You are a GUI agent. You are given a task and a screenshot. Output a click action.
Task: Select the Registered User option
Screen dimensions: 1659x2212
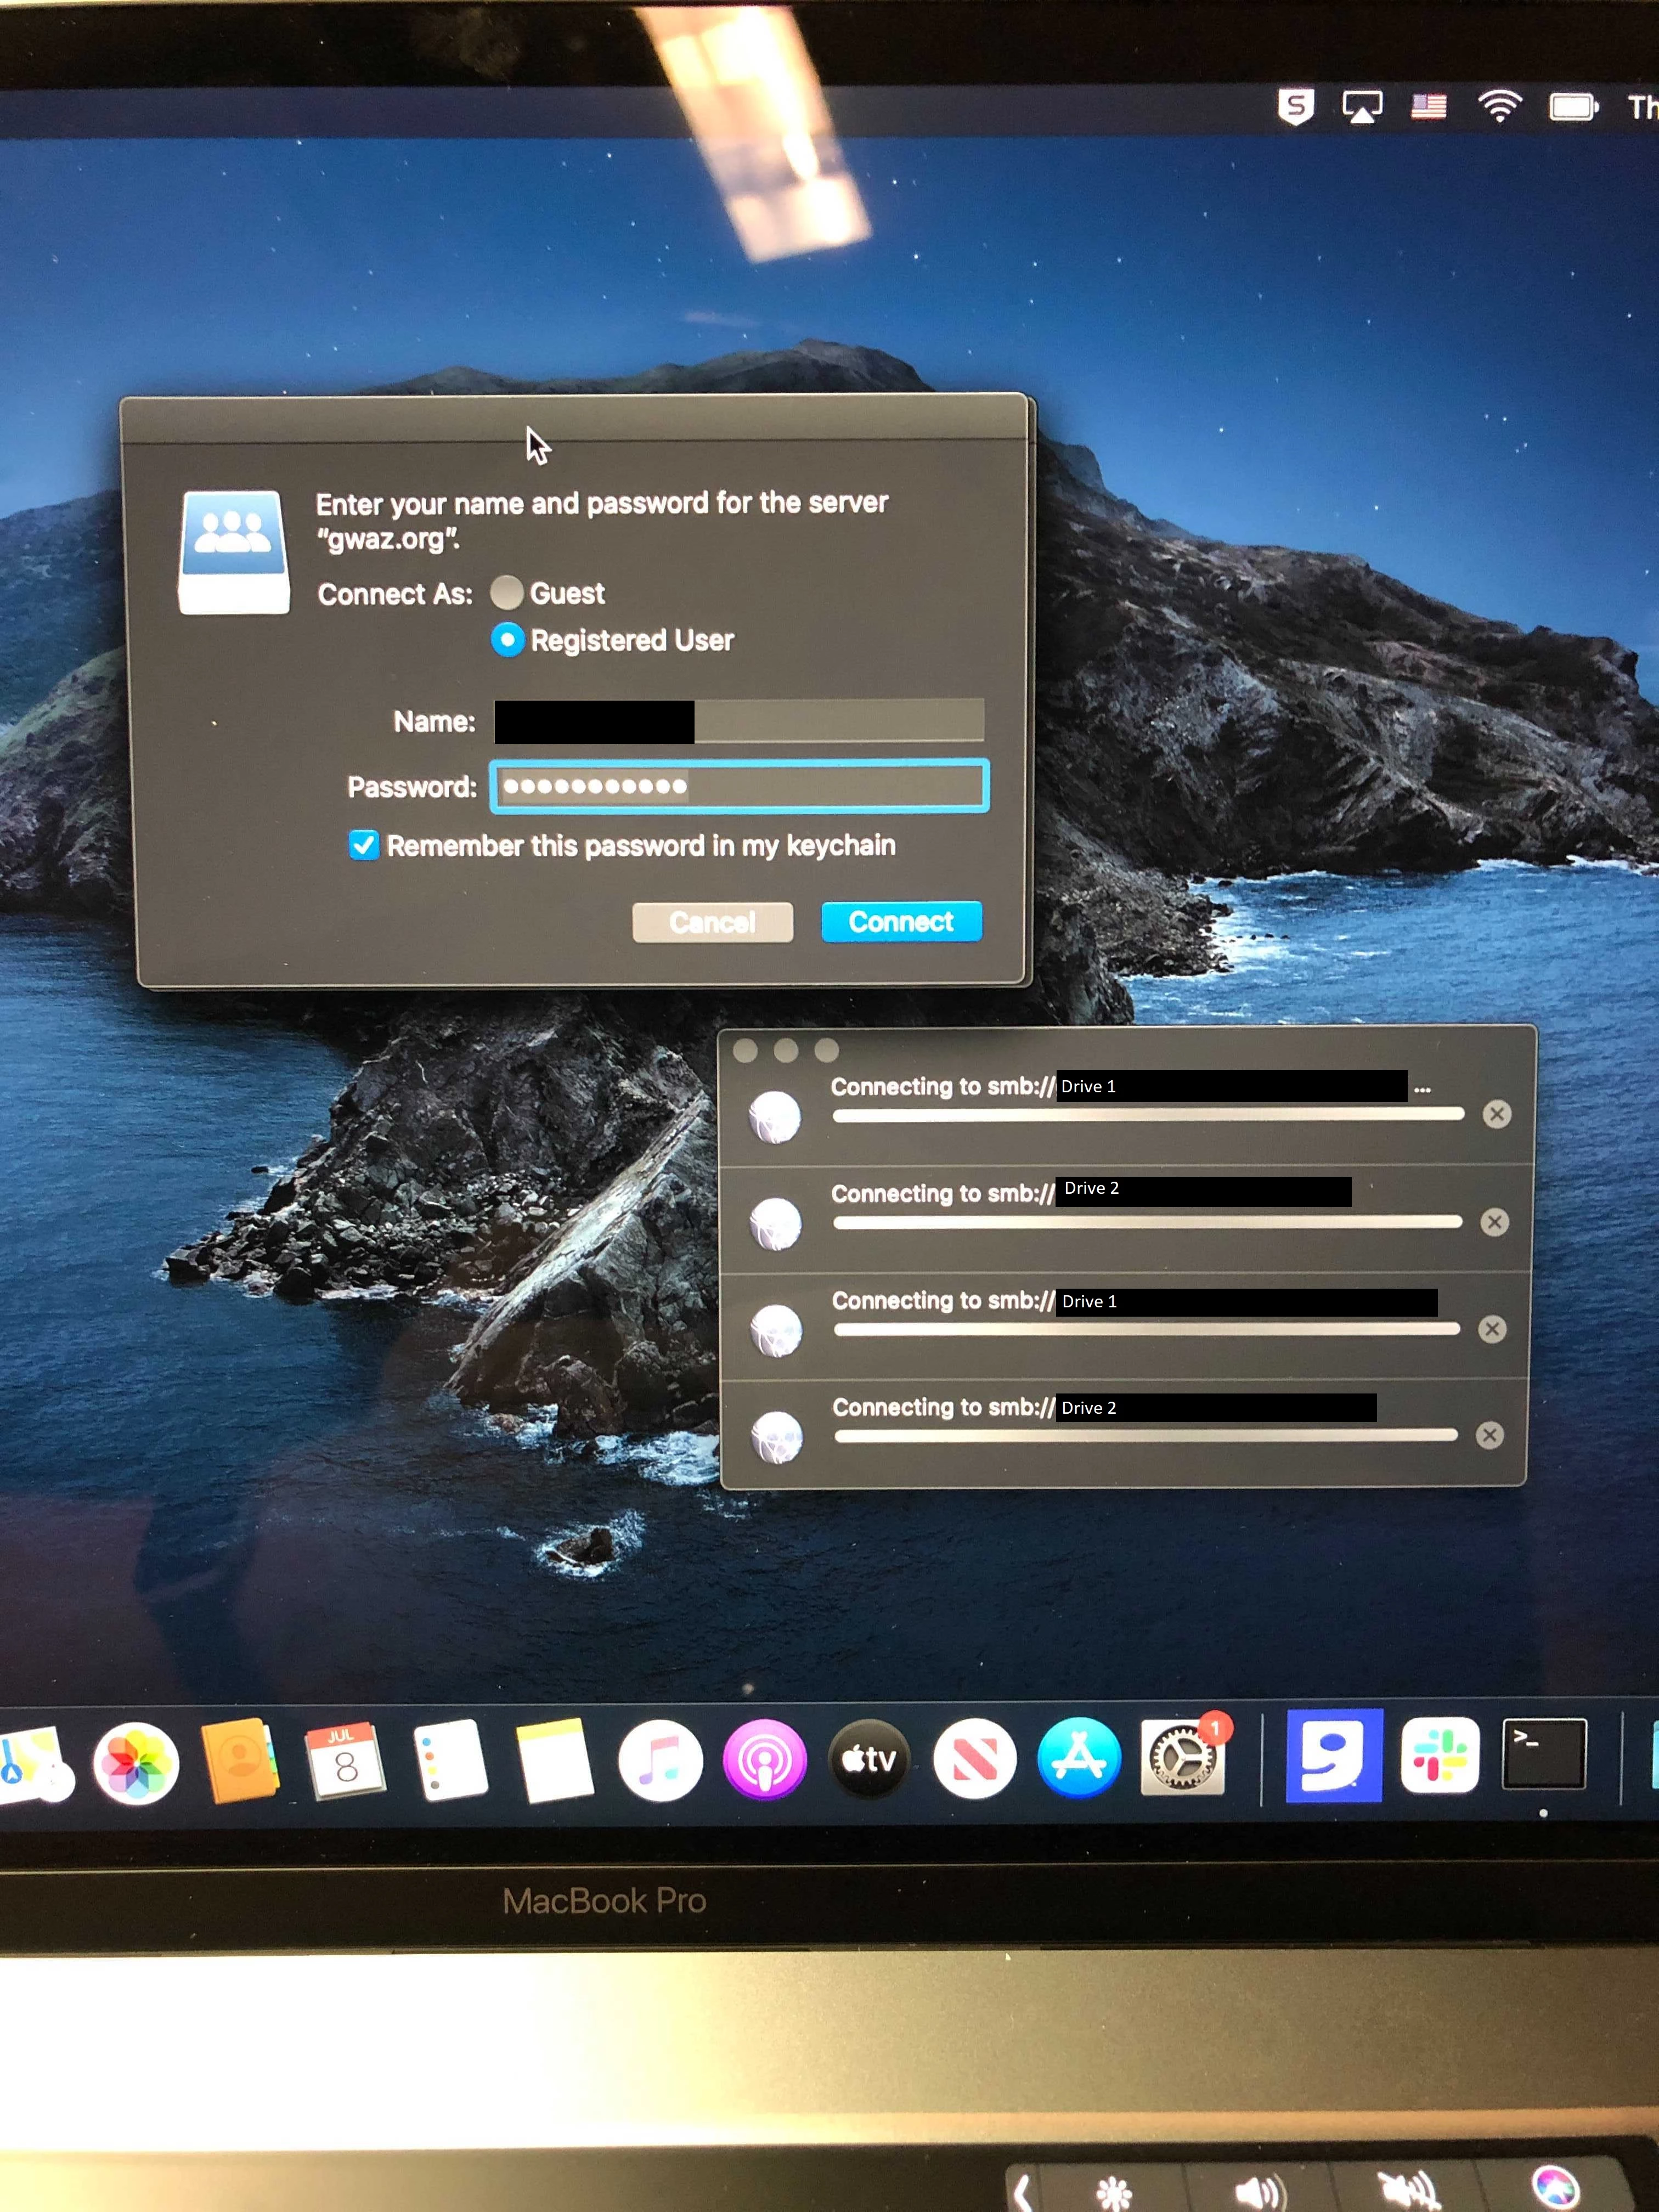(508, 640)
